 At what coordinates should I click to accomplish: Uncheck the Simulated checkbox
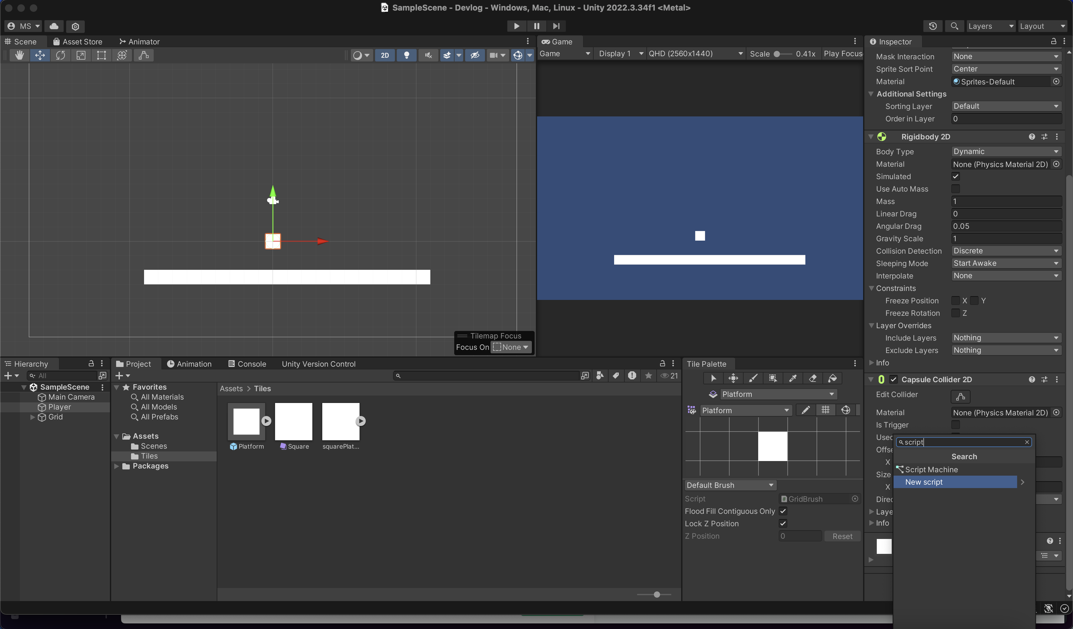coord(955,176)
